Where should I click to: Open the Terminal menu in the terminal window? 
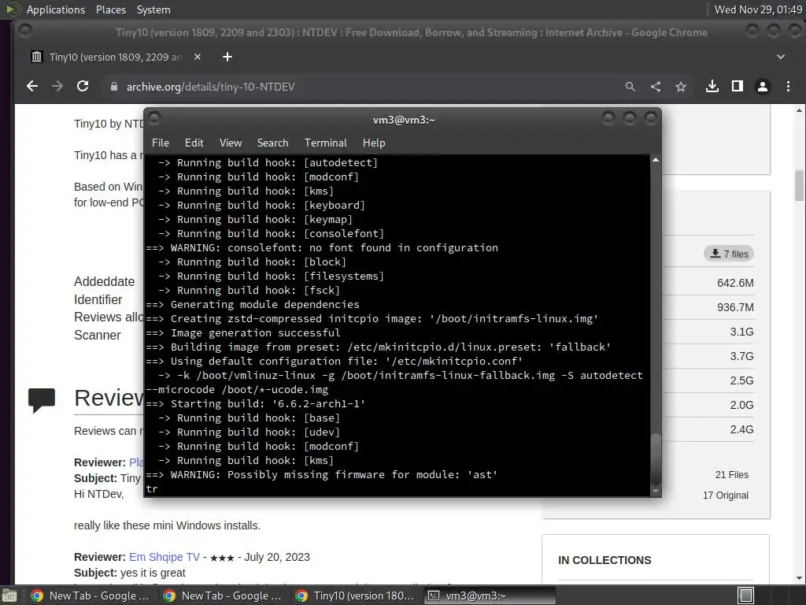tap(325, 143)
